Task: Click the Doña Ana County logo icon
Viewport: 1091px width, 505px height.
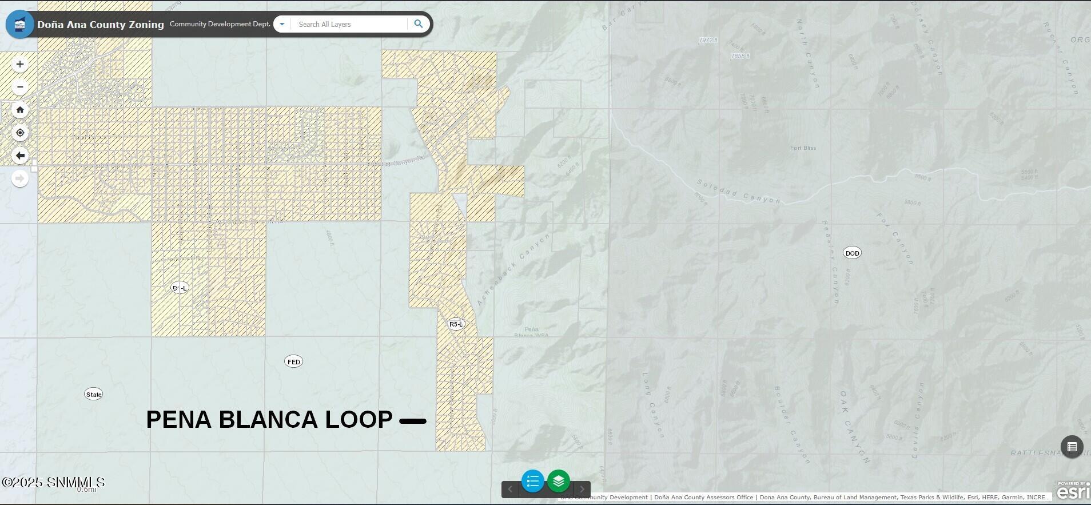Action: coord(20,24)
